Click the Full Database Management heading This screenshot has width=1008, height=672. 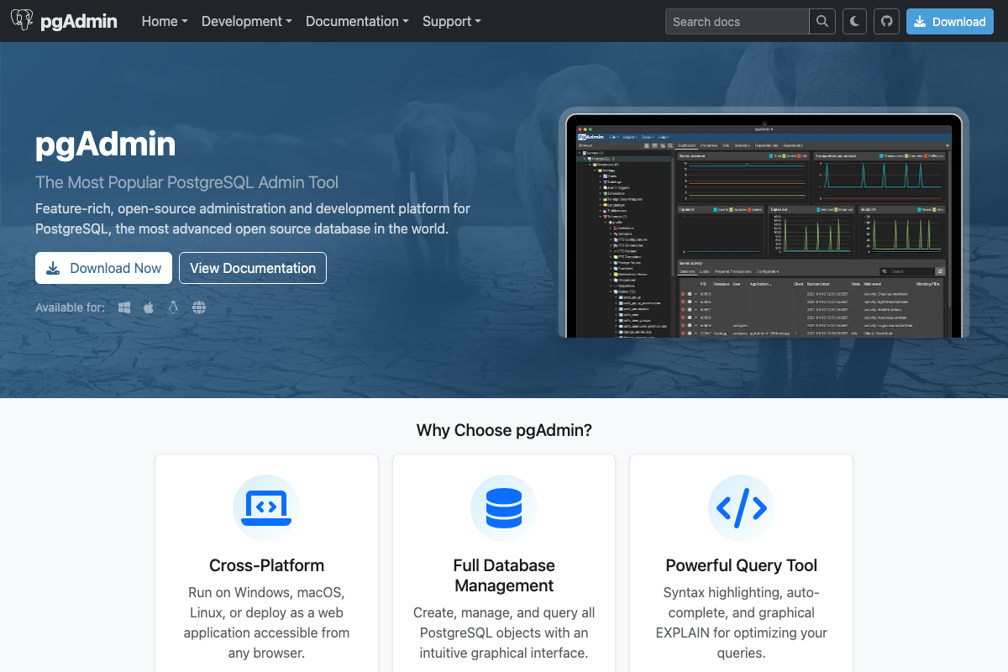click(504, 575)
